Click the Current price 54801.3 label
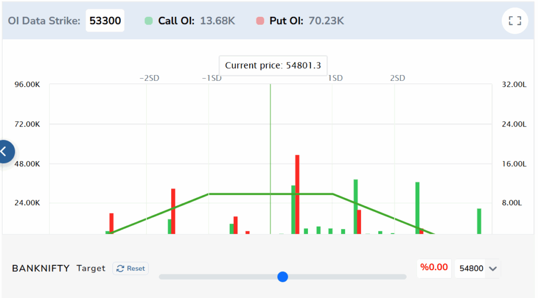This screenshot has width=538, height=298. tap(273, 66)
